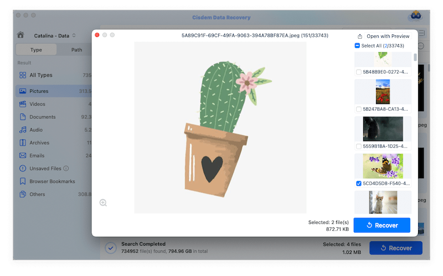The image size is (443, 276).
Task: Switch to the Path tab
Action: point(76,50)
